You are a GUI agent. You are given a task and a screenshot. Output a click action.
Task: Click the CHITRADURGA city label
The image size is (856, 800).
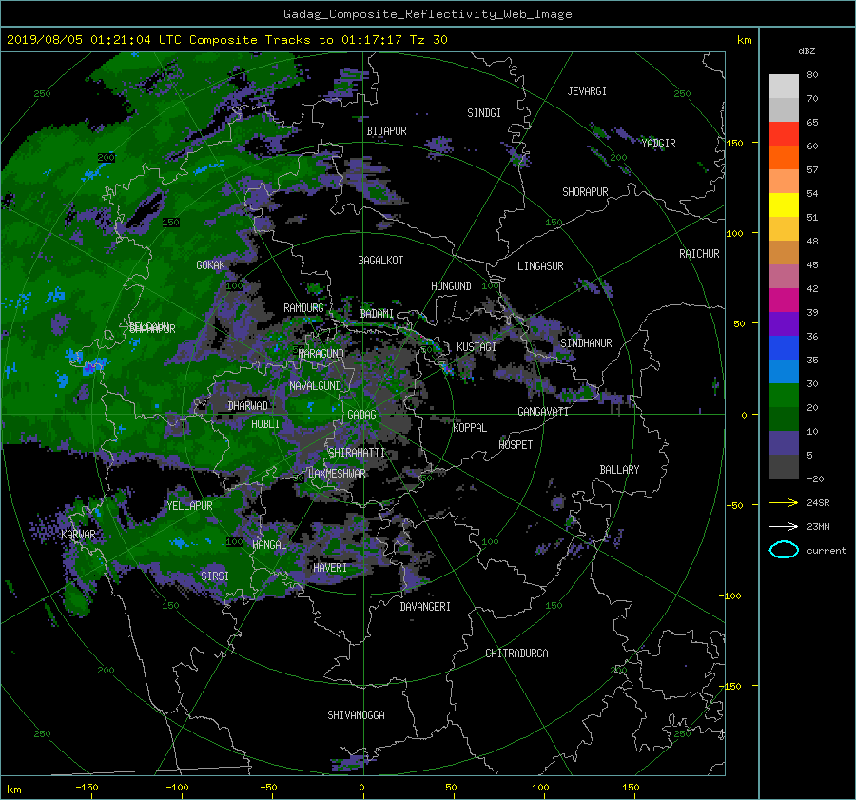[x=516, y=654]
